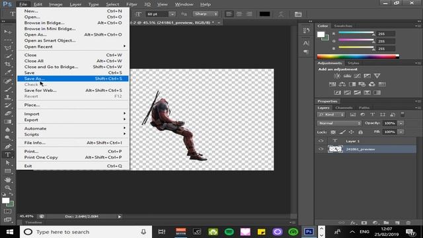This screenshot has width=423, height=238.
Task: Click the create warped text icon
Action: tap(281, 14)
